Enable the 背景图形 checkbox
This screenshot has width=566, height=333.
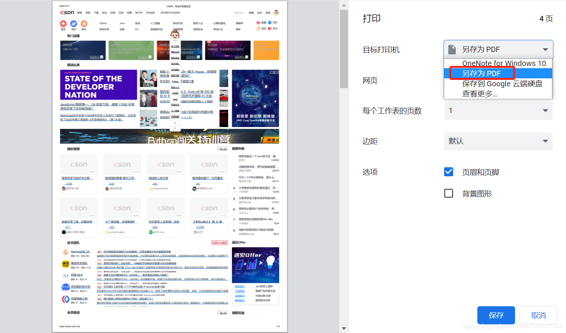click(x=449, y=193)
